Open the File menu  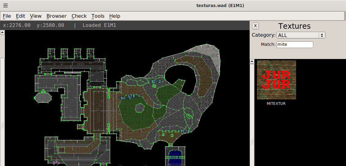[7, 16]
